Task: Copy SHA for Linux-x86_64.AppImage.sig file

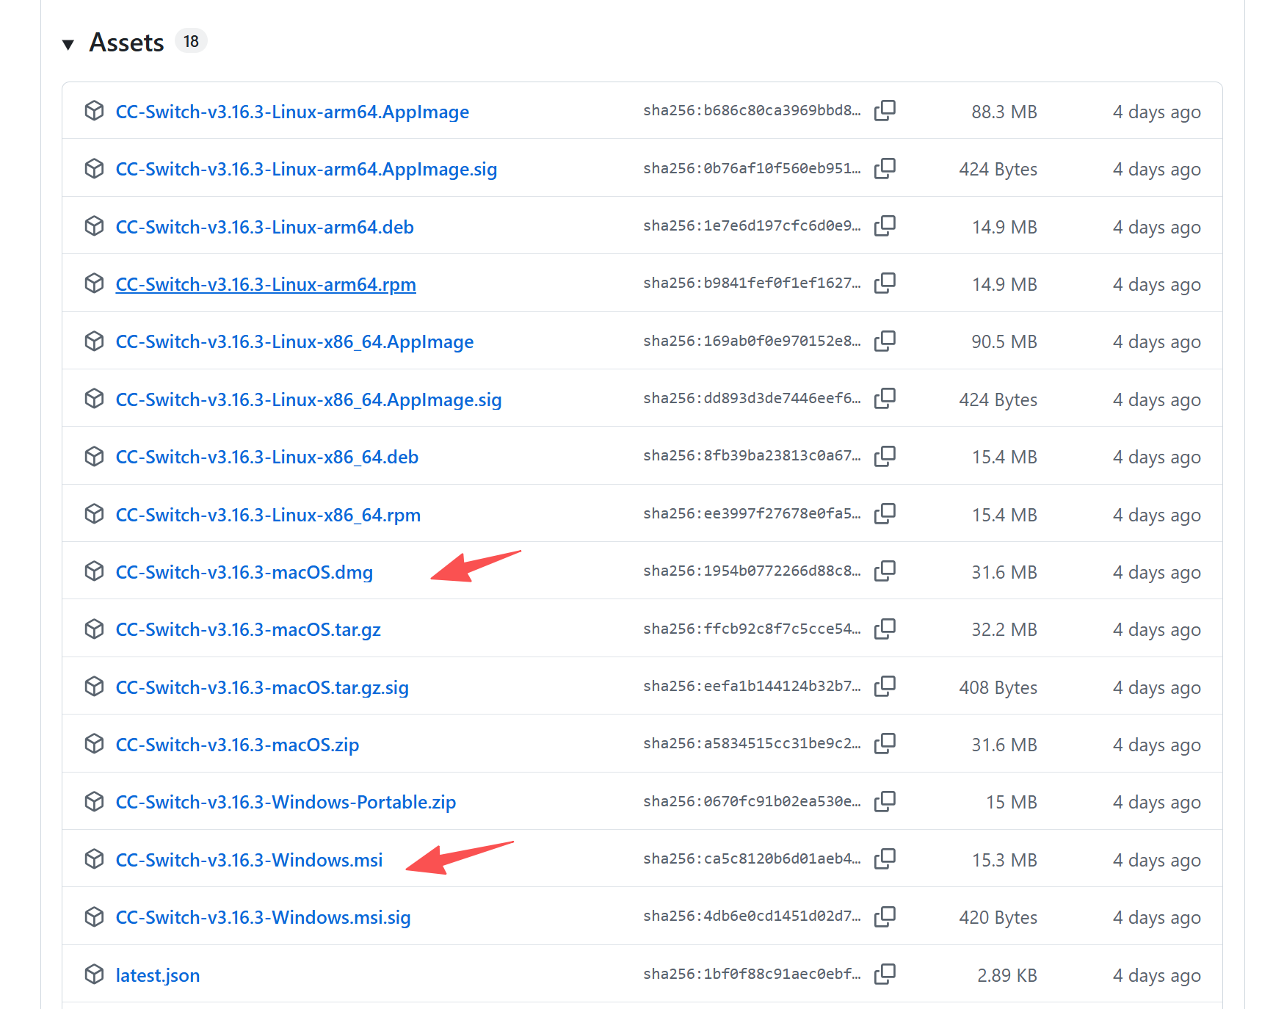Action: tap(885, 399)
